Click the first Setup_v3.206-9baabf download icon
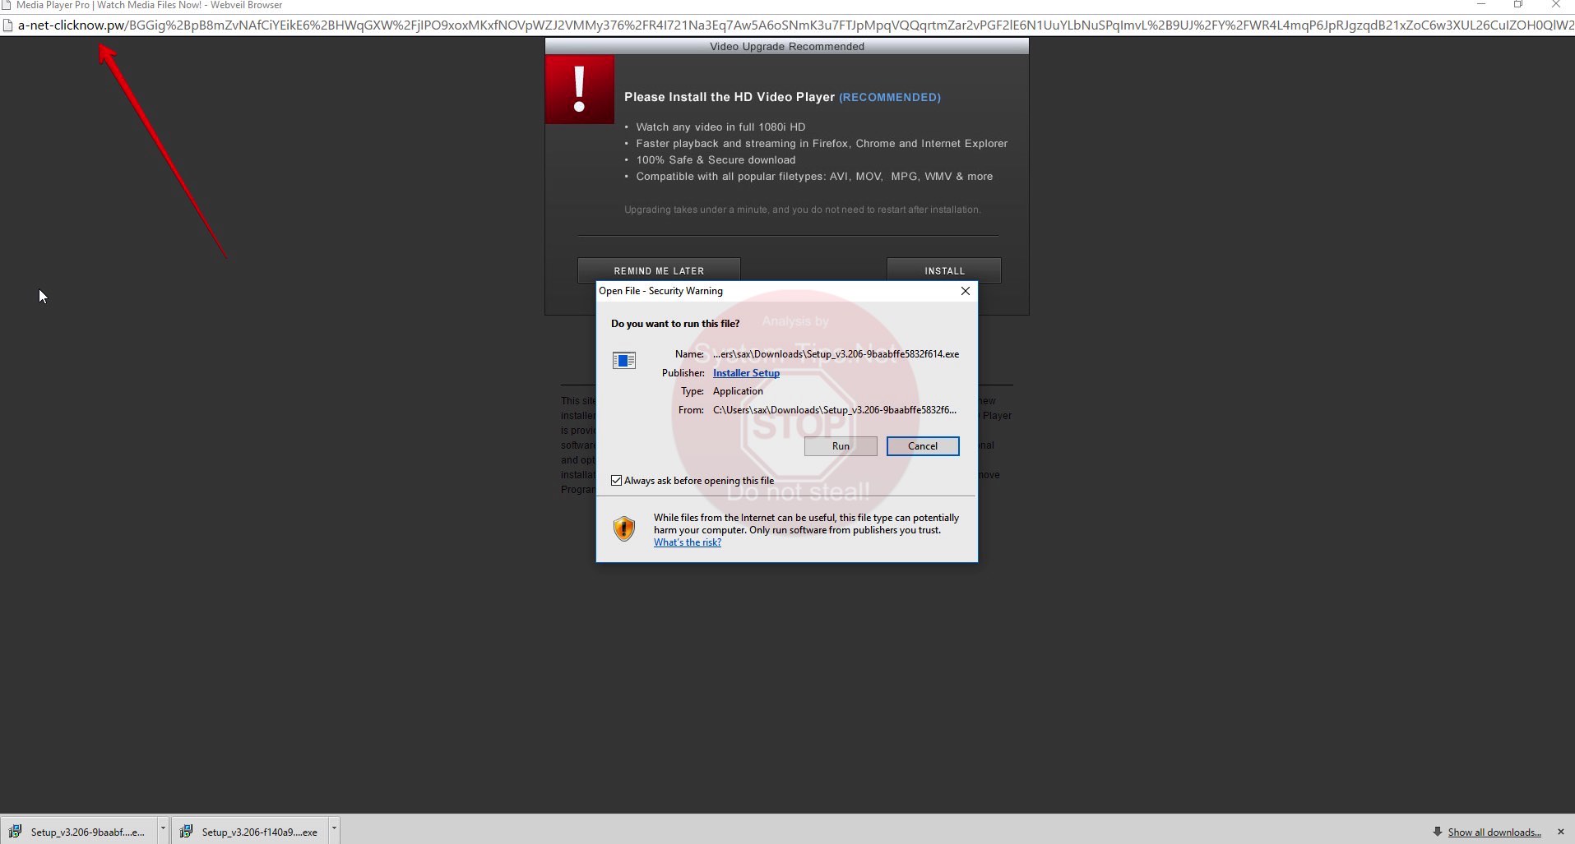The height and width of the screenshot is (844, 1575). (x=15, y=832)
